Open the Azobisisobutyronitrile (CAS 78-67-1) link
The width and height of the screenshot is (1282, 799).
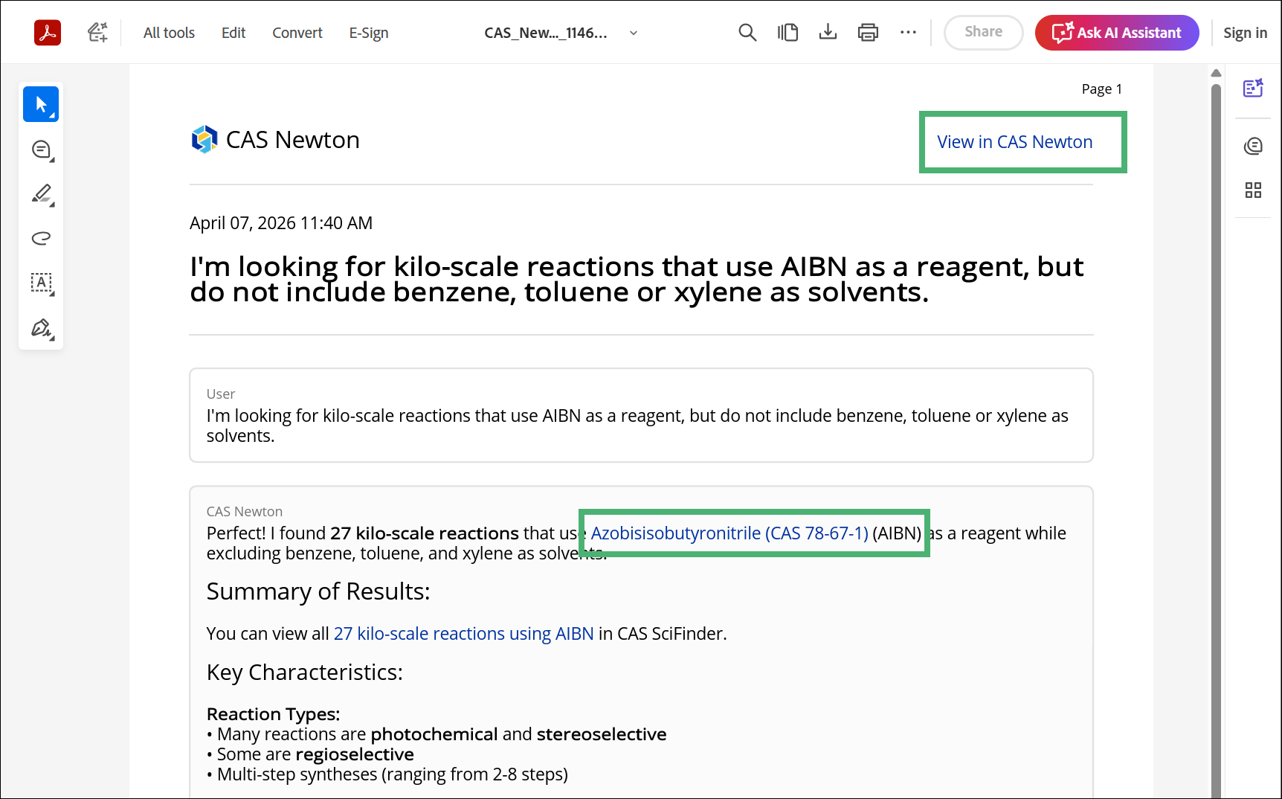729,533
